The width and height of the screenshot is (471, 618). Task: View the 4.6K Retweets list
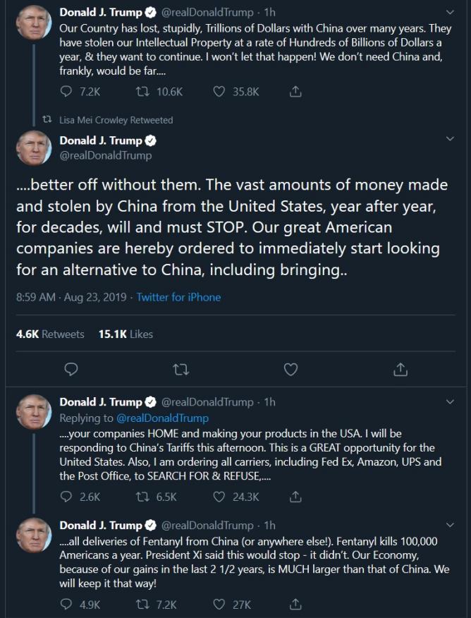[x=49, y=334]
